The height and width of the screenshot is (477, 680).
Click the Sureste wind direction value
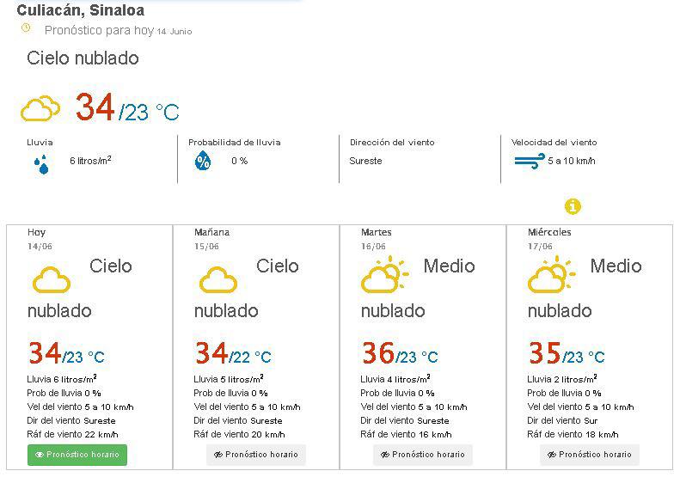(365, 161)
